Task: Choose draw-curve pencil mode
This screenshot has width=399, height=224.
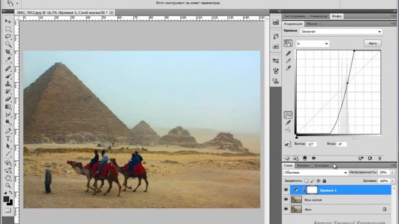Action: click(288, 123)
